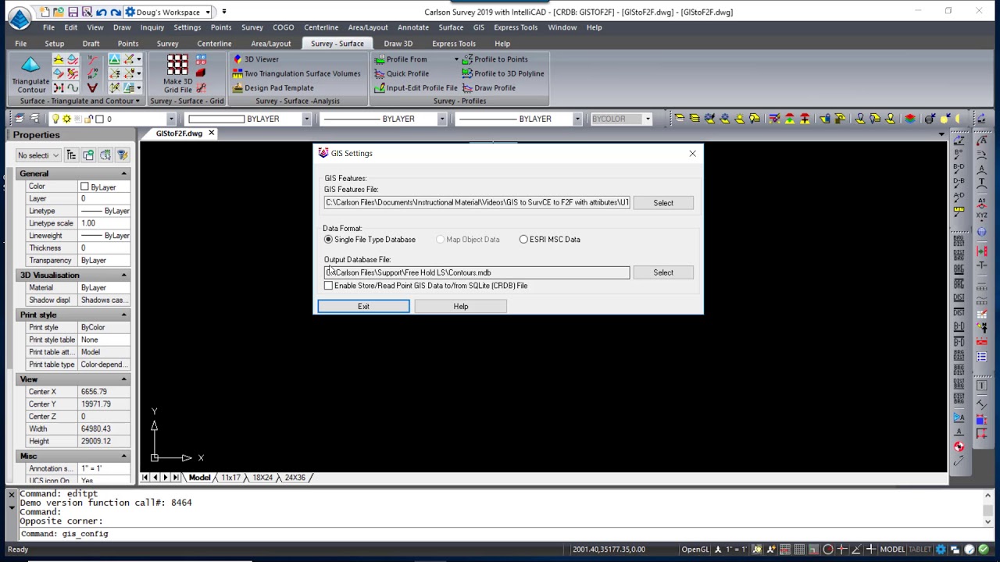This screenshot has width=1000, height=562.
Task: Toggle MODEL space in status bar
Action: pos(892,550)
